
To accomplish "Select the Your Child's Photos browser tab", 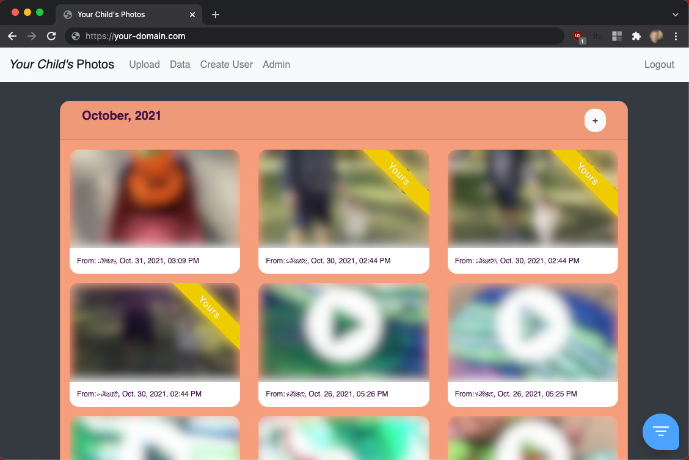I will tap(129, 15).
